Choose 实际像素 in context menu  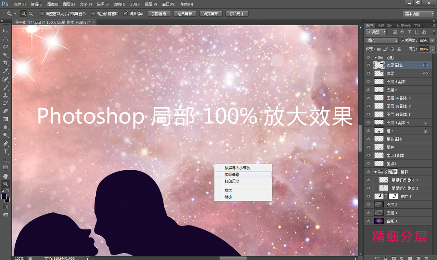pyautogui.click(x=243, y=175)
